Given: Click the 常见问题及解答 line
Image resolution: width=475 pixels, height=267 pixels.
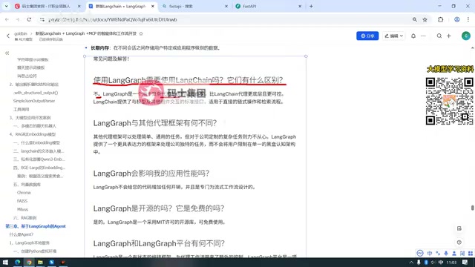Looking at the screenshot, I should coord(111,59).
